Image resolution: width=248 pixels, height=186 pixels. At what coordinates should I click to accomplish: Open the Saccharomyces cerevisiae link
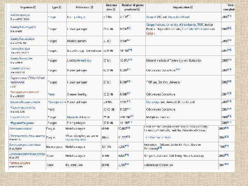click(25, 145)
